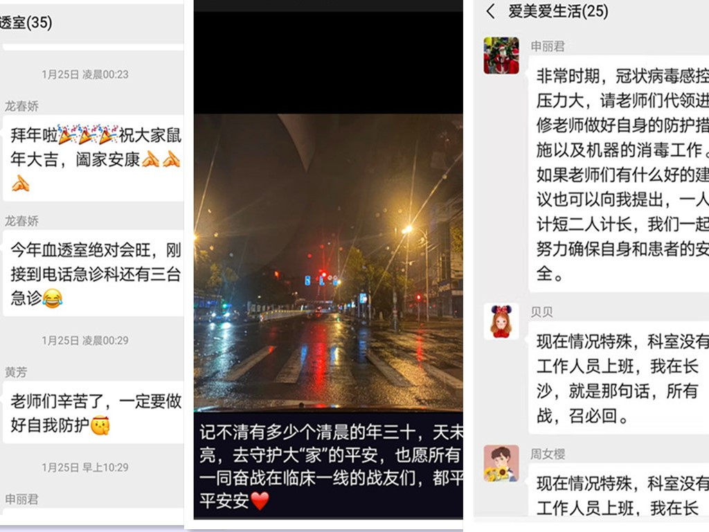Select 贝贝's message 现在情况特殊
The height and width of the screenshot is (532, 709).
618,378
